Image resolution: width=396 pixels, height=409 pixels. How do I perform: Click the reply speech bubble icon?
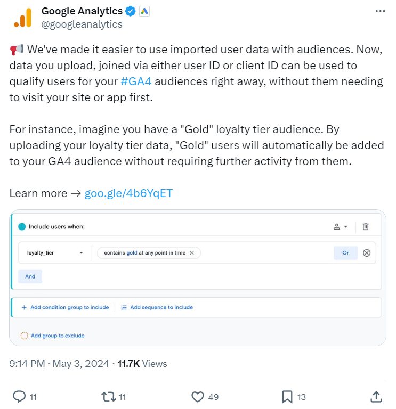coord(19,396)
